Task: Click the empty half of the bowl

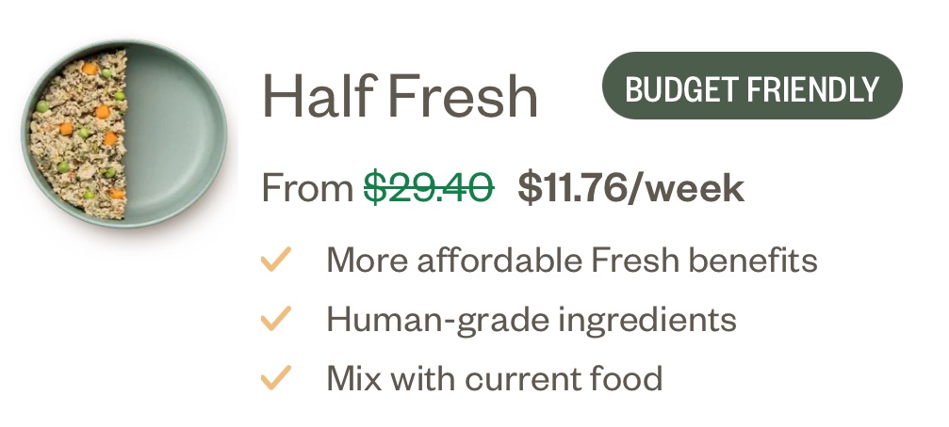Action: point(174,133)
